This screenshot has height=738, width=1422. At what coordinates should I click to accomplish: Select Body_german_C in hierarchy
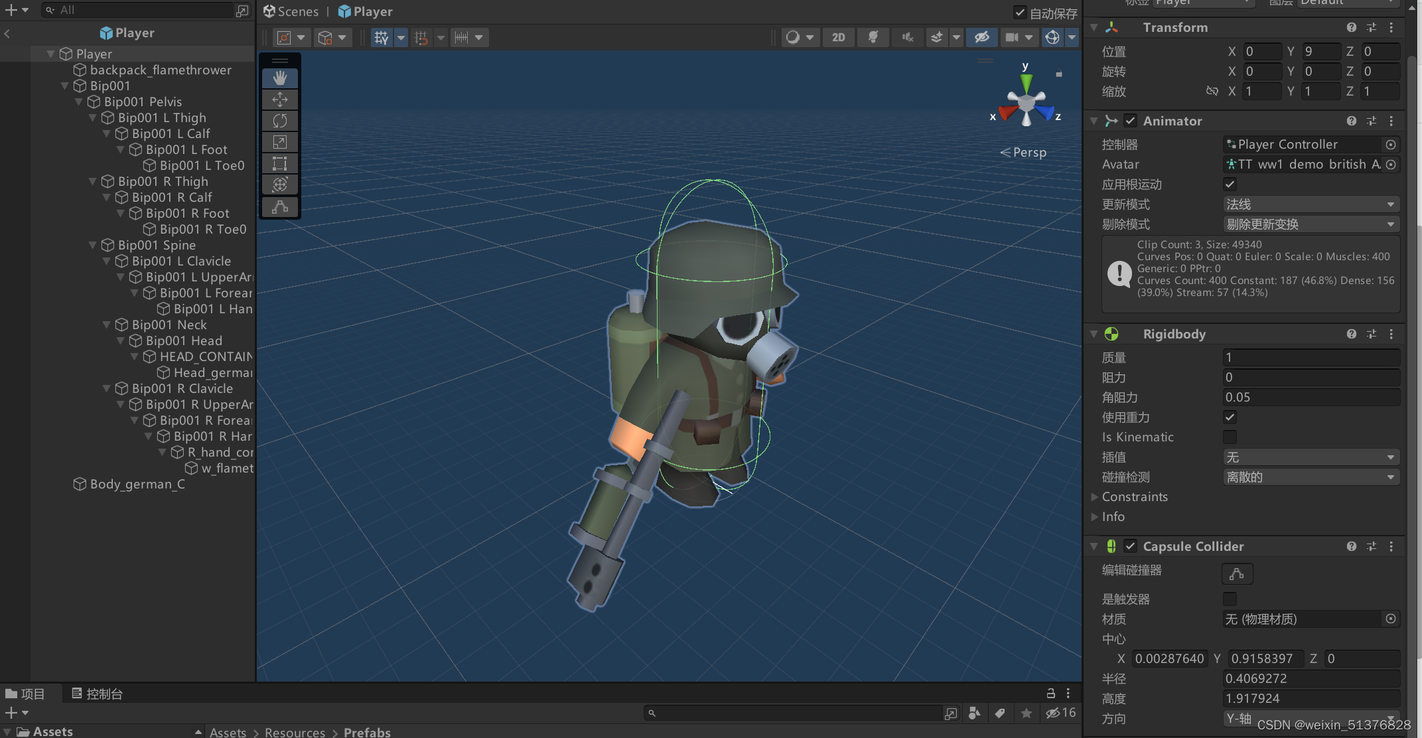[137, 484]
